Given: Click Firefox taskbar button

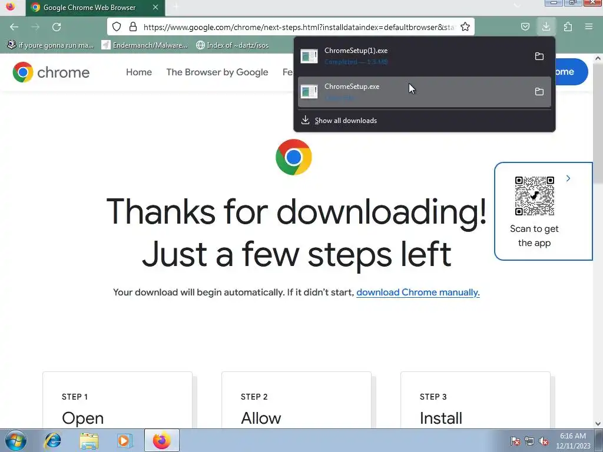Looking at the screenshot, I should (x=161, y=440).
